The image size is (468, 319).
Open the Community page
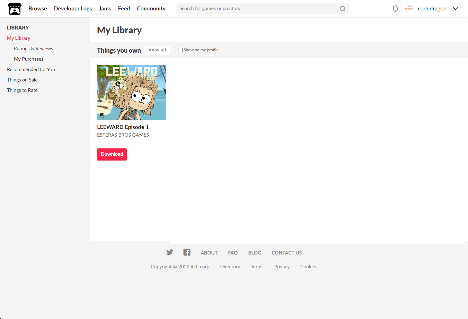[x=151, y=8]
